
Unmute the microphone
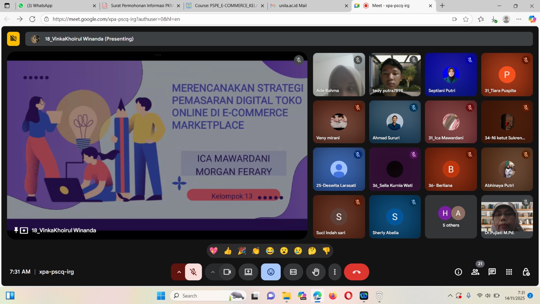click(x=193, y=272)
